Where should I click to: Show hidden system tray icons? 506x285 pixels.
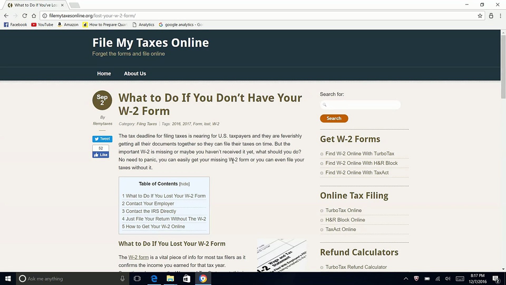point(406,278)
